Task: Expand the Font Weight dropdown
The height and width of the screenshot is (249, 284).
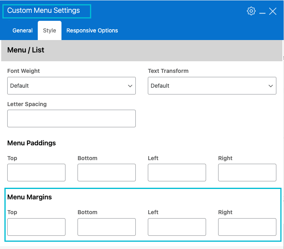Action: pyautogui.click(x=72, y=86)
